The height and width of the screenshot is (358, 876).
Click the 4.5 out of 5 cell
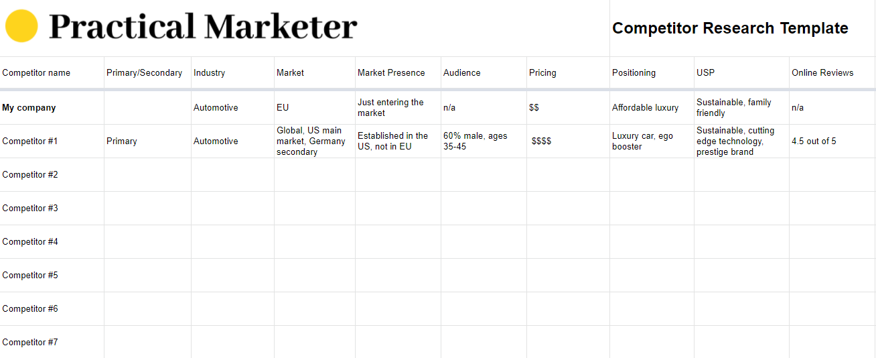tap(814, 141)
